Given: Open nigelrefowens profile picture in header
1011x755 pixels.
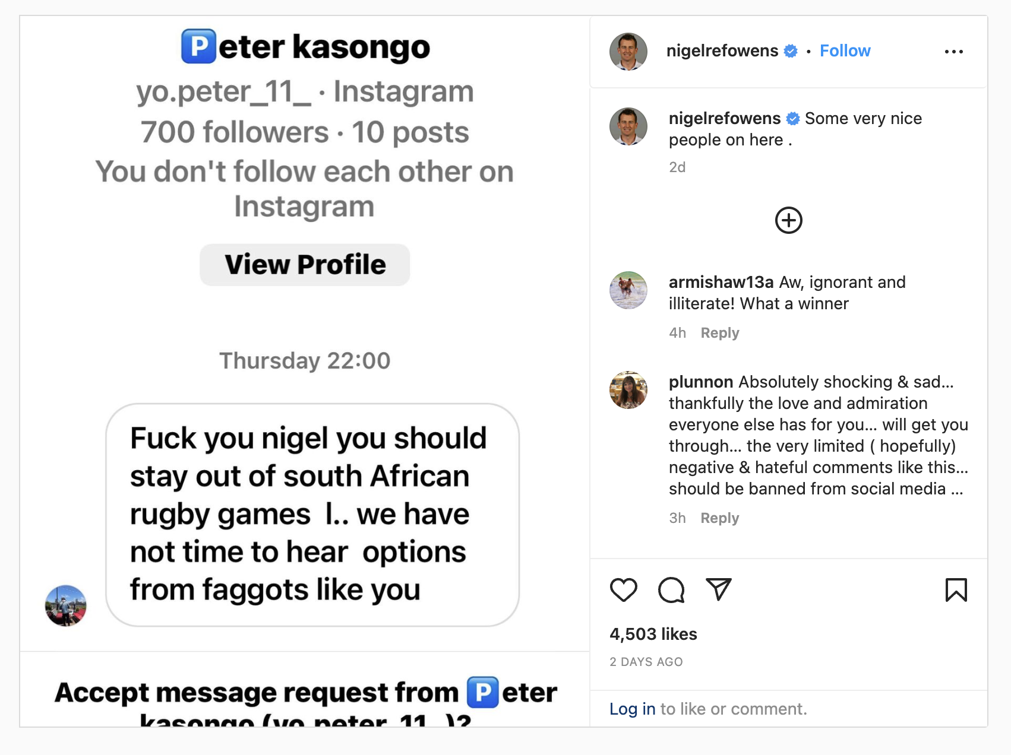Looking at the screenshot, I should 628,52.
